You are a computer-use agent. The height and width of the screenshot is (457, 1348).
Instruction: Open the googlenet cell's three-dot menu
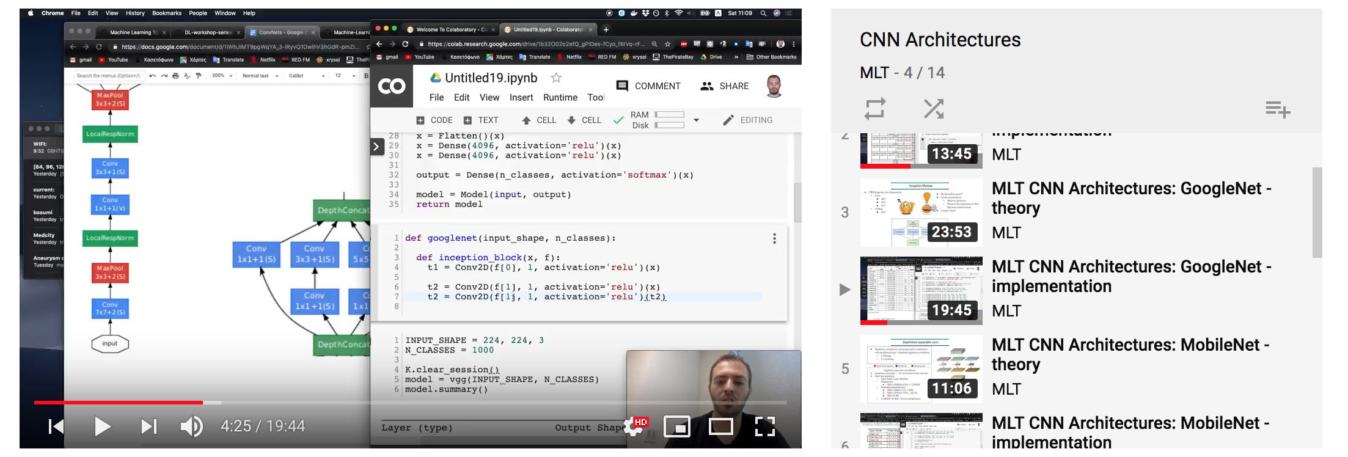[x=774, y=239]
